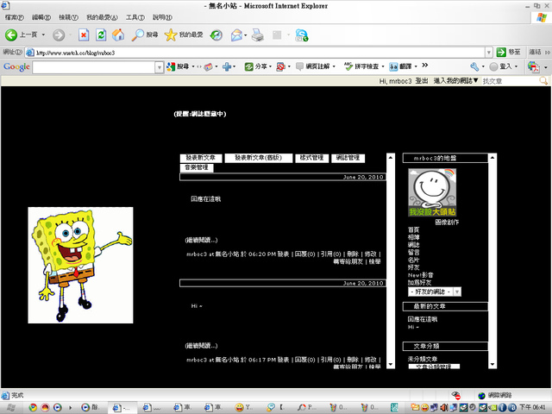The width and height of the screenshot is (552, 414).
Task: Click the blog management button
Action: click(348, 158)
